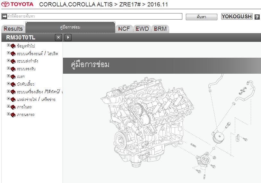Viewport: 261px width, 183px height.
Task: Click the RM30T0TL panel title
Action: click(21, 37)
